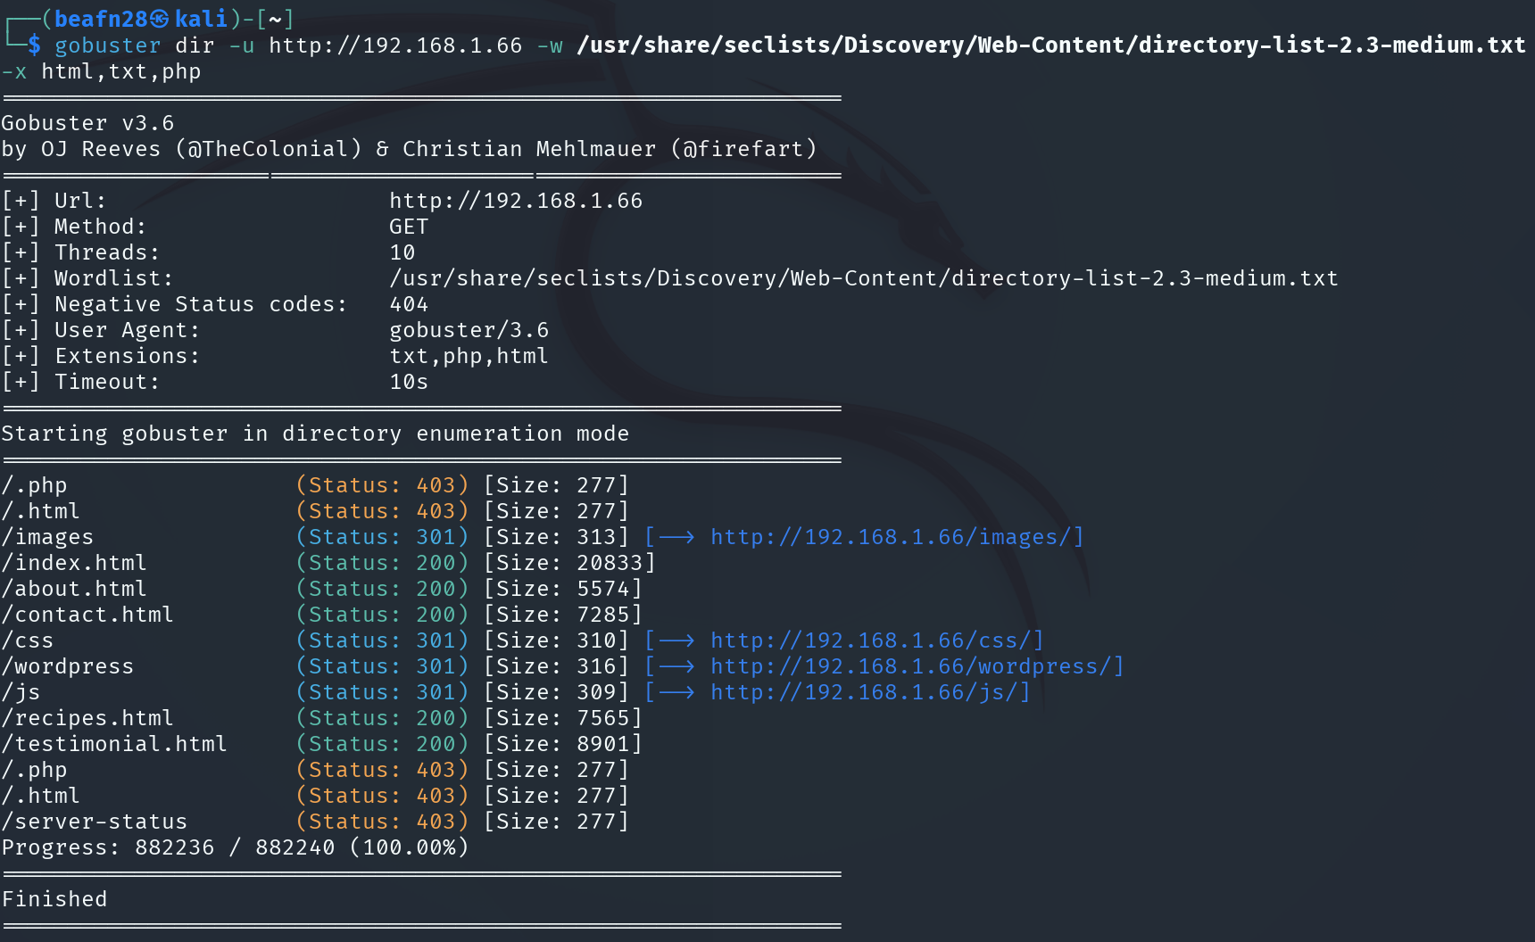1535x942 pixels.
Task: Select the '/images' result path
Action: tap(47, 537)
